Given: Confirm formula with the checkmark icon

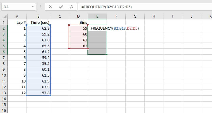Looking at the screenshot, I should [x=61, y=7].
